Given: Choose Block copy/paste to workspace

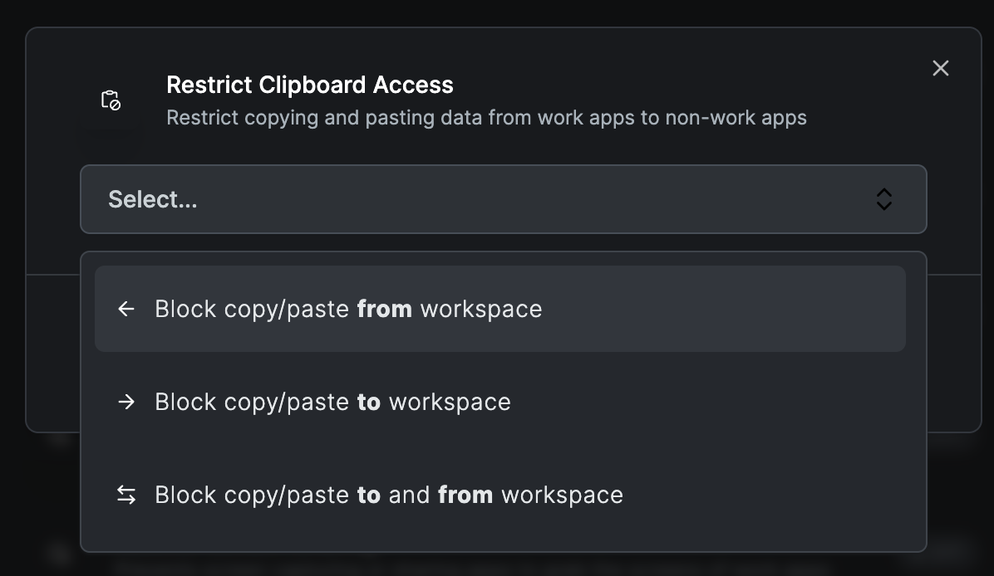Looking at the screenshot, I should [x=332, y=402].
